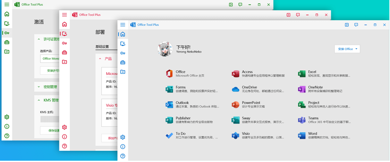Open the Office product combo box in green window

pyautogui.click(x=50, y=58)
